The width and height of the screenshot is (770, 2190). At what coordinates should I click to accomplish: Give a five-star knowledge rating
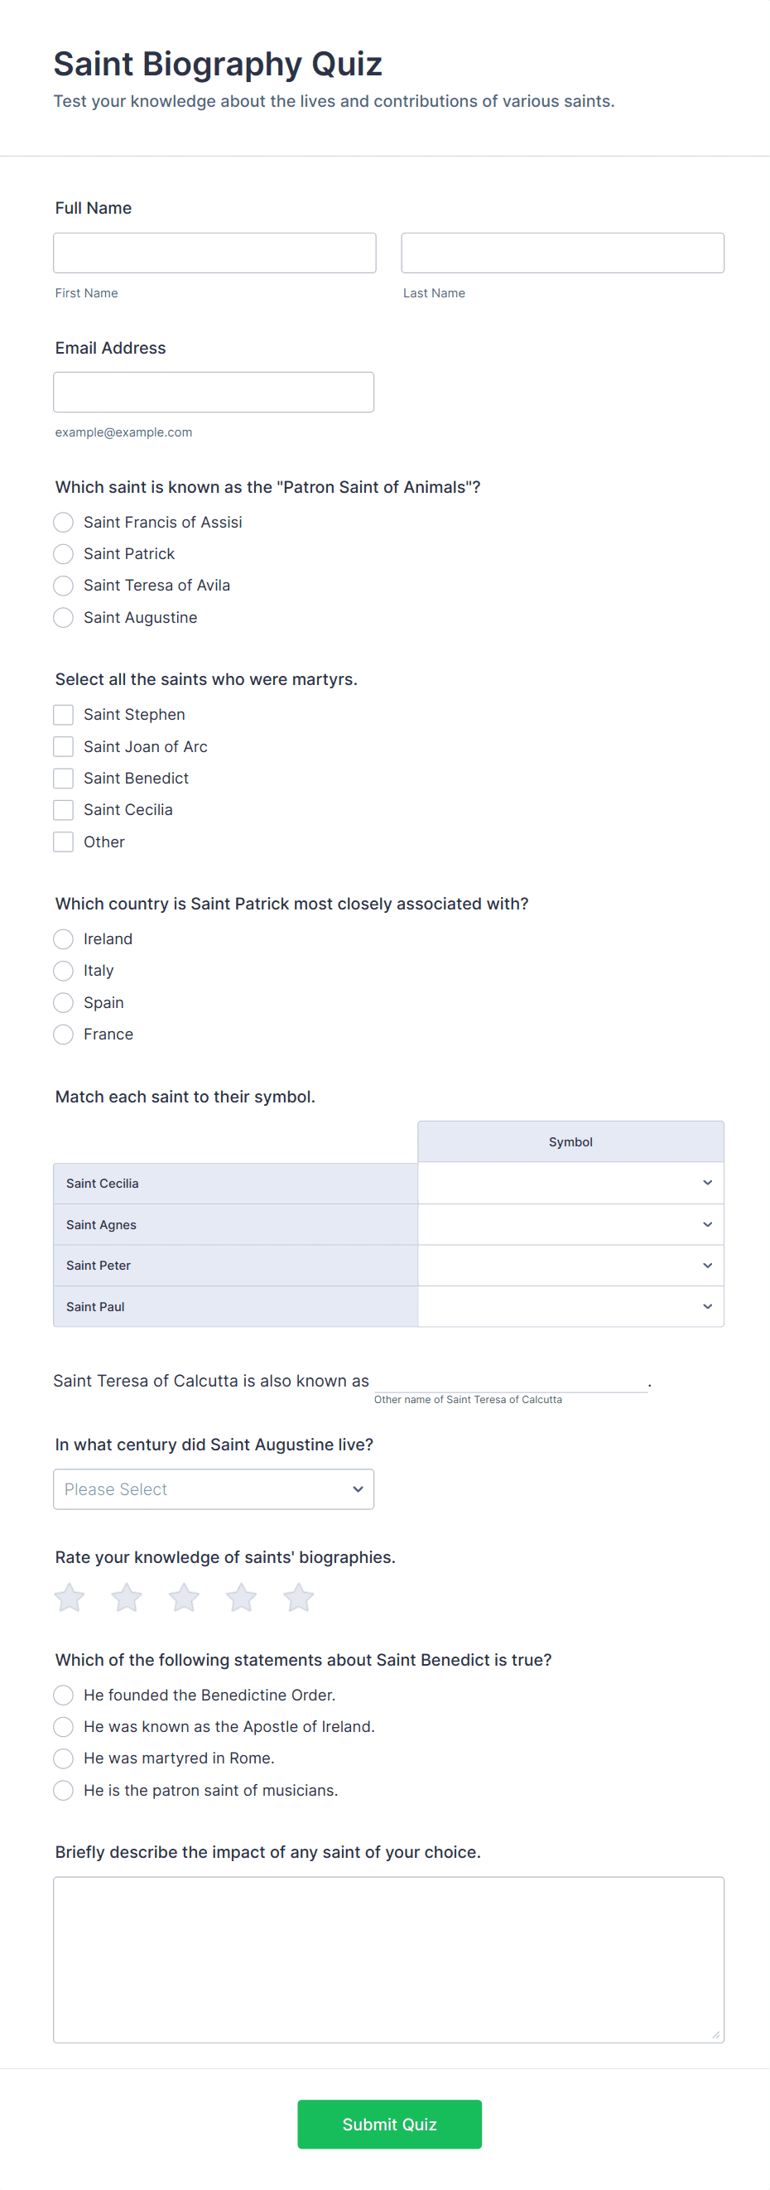pos(298,1599)
